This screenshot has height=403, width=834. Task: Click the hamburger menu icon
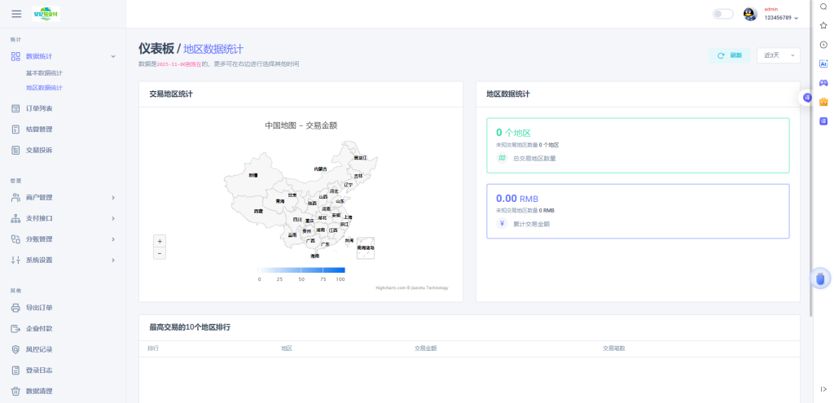(16, 14)
